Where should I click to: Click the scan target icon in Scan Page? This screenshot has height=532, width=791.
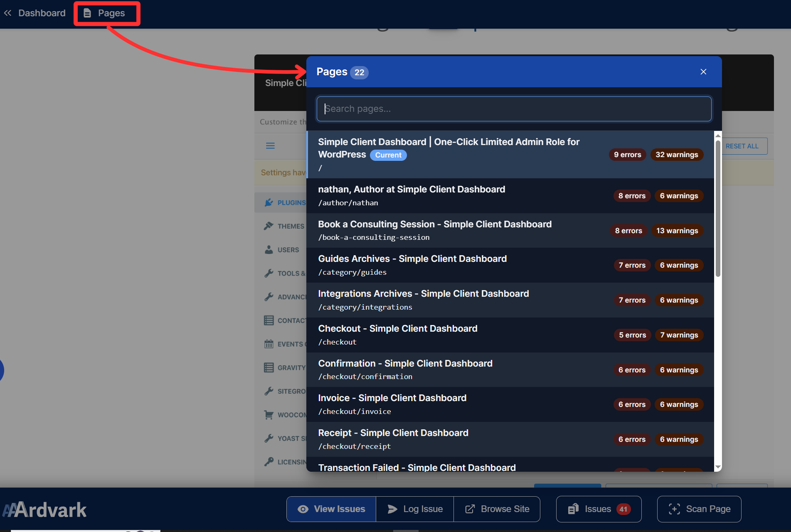click(674, 509)
